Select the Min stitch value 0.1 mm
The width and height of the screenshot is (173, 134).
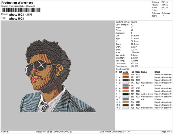(134, 58)
